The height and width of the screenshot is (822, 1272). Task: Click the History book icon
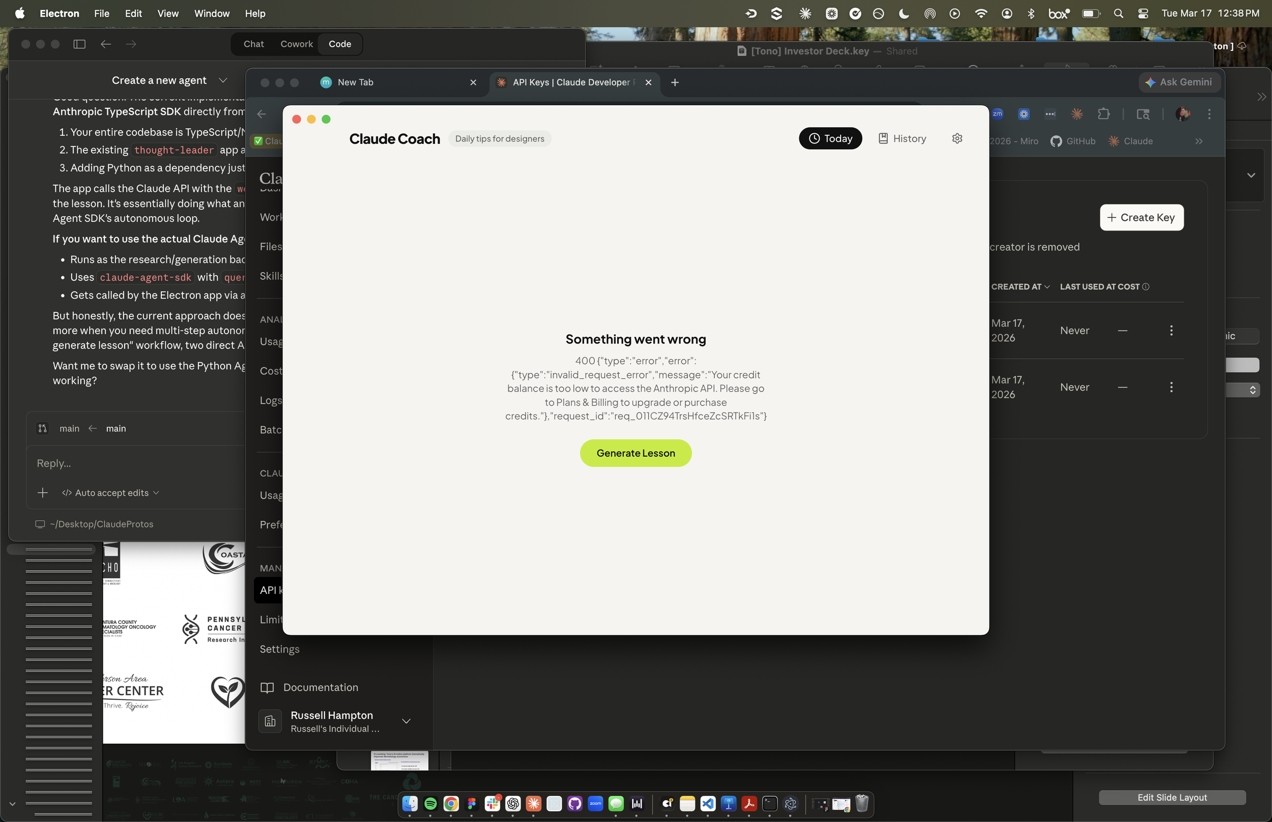pos(883,138)
